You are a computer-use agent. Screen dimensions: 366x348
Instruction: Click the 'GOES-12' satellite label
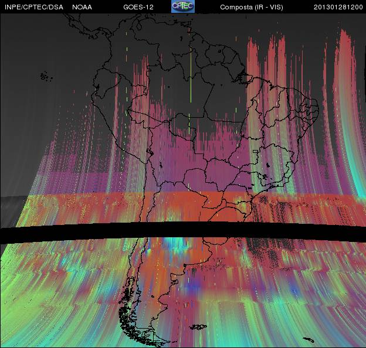[x=138, y=7]
